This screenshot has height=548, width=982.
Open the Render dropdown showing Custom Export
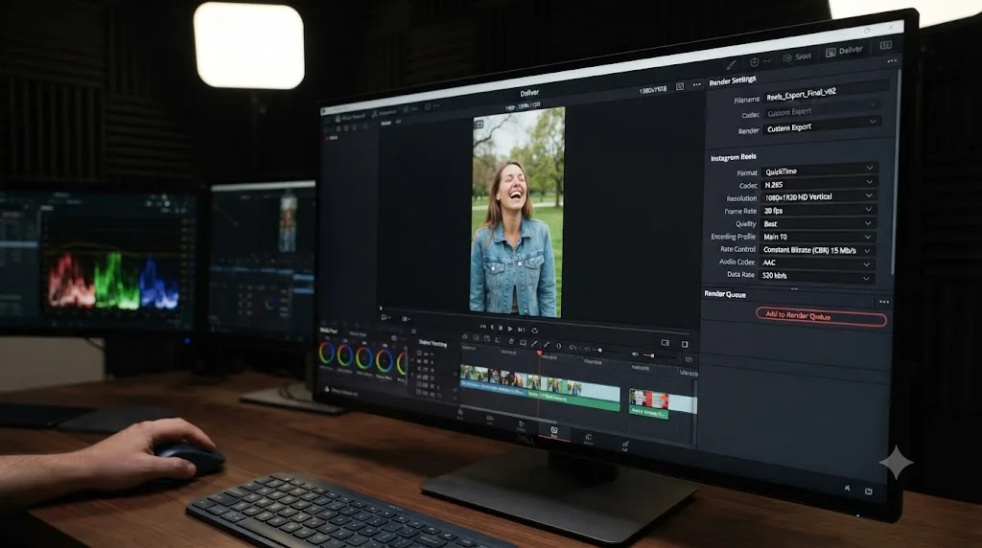tap(821, 127)
